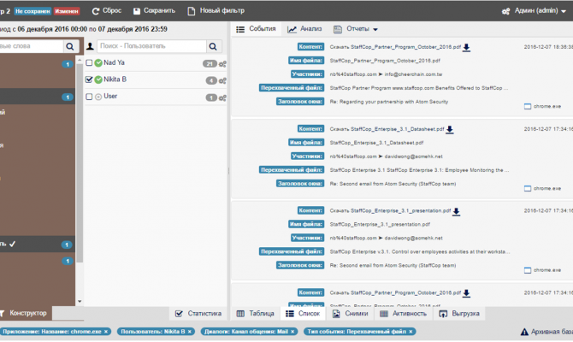Click the splitter handle between user list and events
573x342 pixels.
[x=228, y=171]
